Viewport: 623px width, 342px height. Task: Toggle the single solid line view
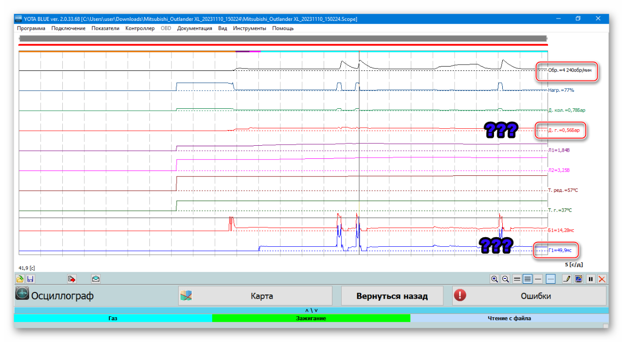pyautogui.click(x=538, y=279)
